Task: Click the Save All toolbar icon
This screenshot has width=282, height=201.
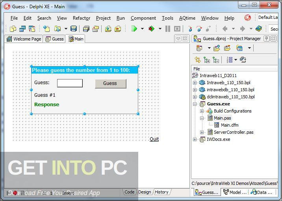Action: pyautogui.click(x=86, y=29)
